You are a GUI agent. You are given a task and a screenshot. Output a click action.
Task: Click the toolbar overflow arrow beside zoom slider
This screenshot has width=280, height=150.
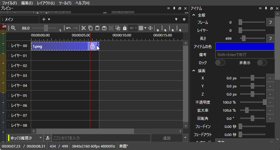pos(60,30)
